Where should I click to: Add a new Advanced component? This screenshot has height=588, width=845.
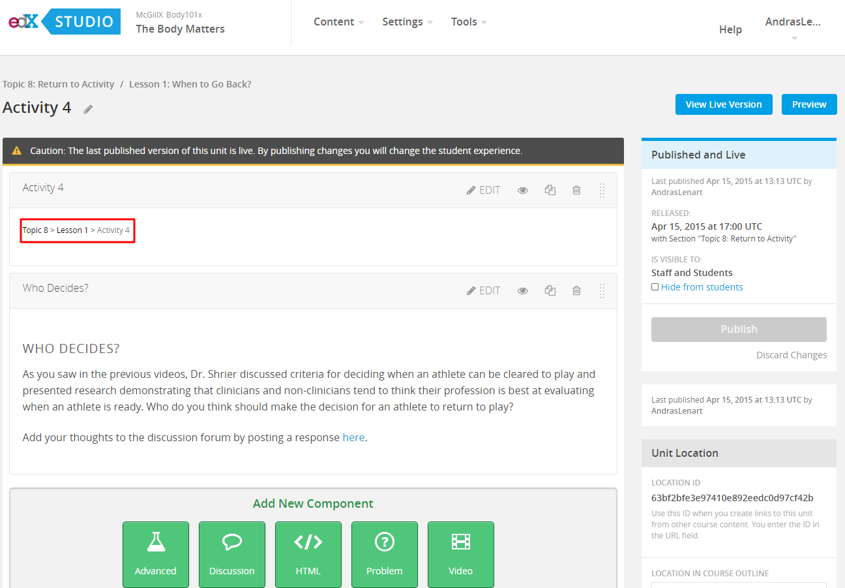tap(156, 555)
